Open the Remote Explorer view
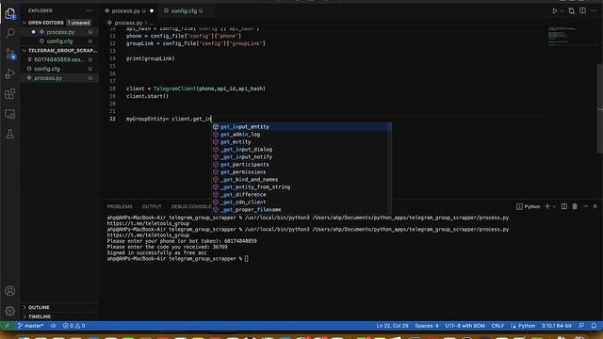603x339 pixels. [x=10, y=114]
